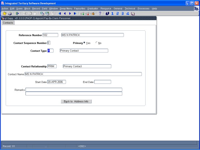Click the dark footprints toolbar icon
Viewport: 200px width, 150px height.
[x=107, y=13]
